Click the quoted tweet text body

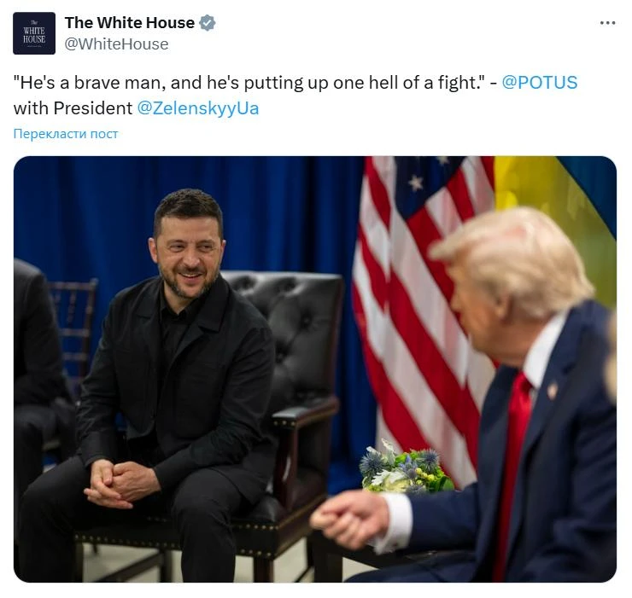(x=249, y=83)
